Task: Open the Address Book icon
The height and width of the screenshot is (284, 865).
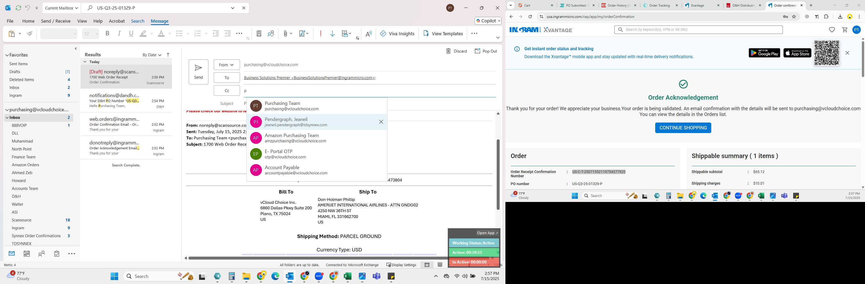Action: click(259, 34)
